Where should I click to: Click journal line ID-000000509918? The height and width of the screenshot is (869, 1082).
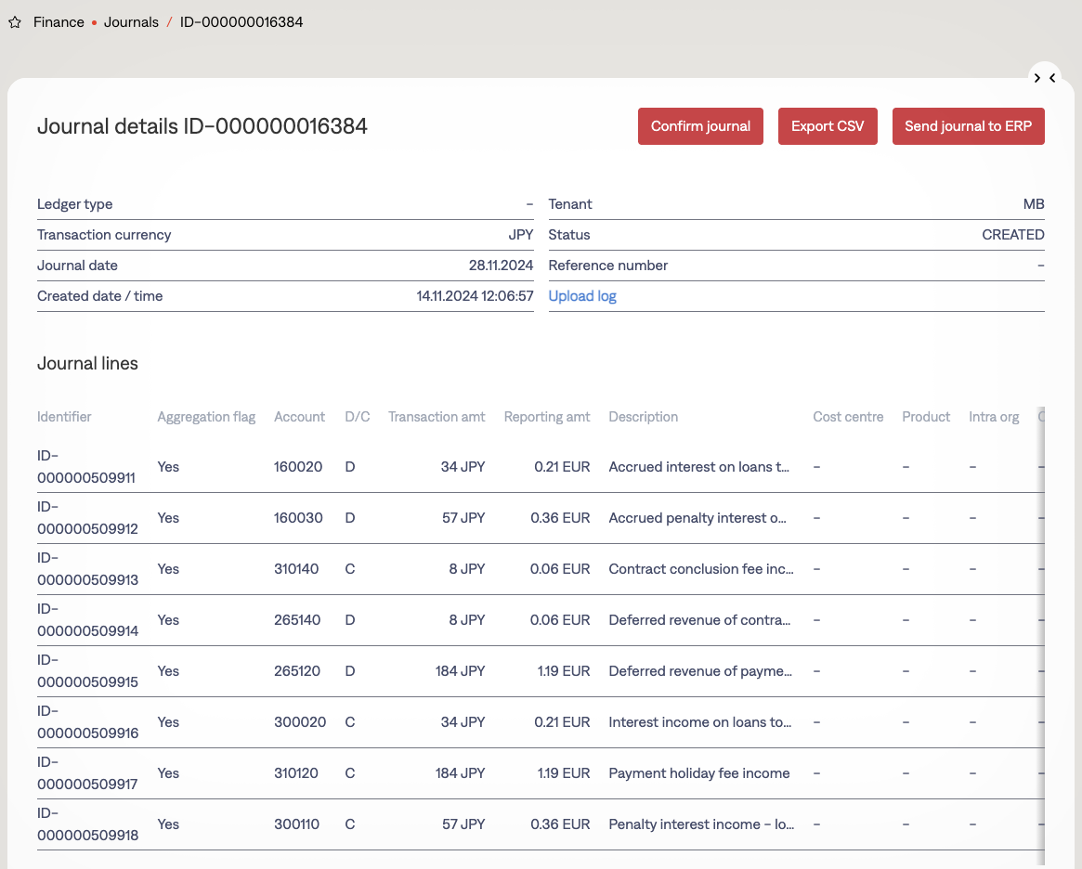coord(86,824)
